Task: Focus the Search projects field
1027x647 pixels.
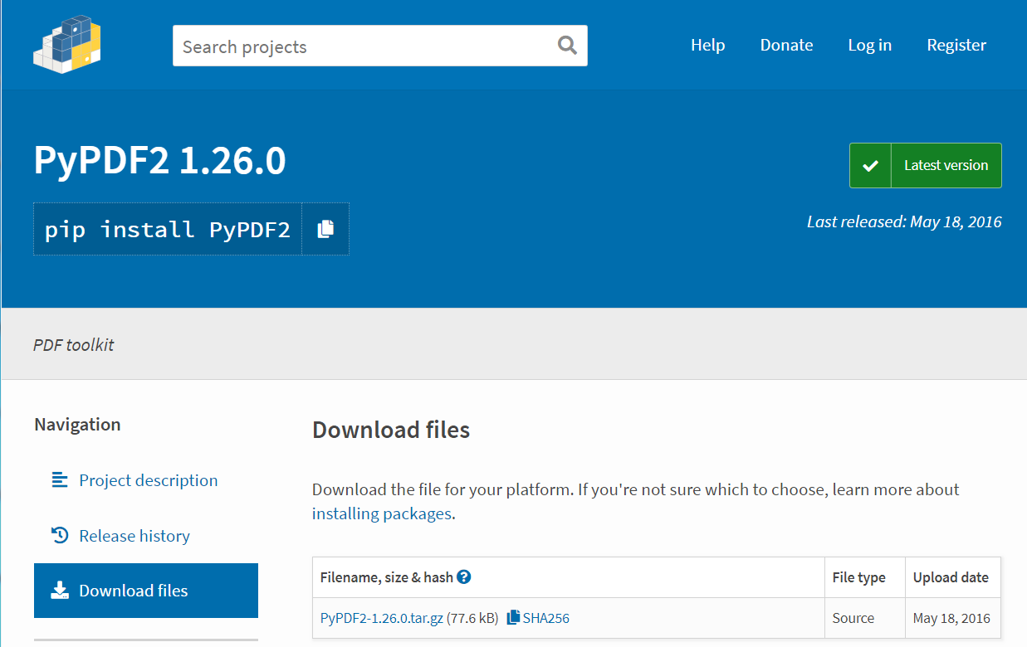Action: click(x=365, y=46)
